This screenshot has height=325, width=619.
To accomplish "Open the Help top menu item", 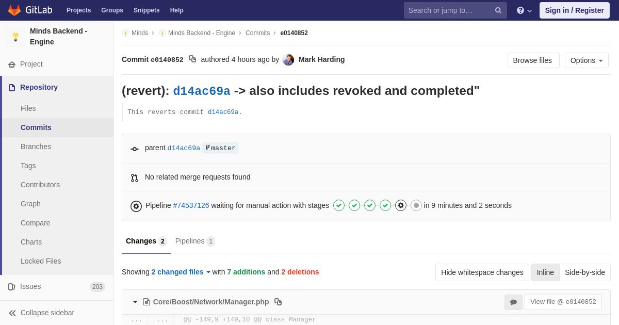I will tap(177, 10).
